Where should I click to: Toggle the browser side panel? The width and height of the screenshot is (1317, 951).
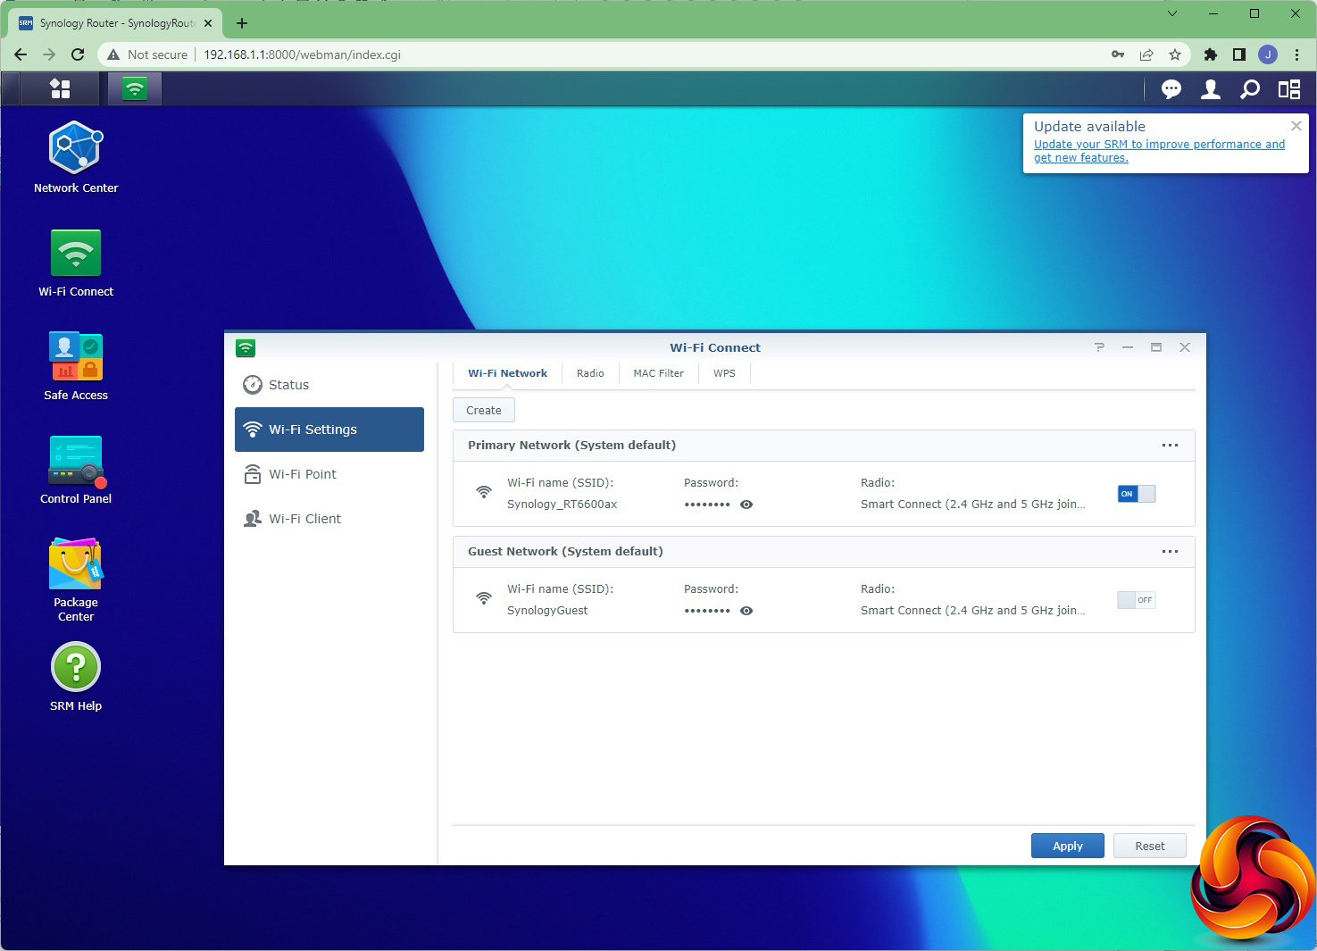coord(1239,54)
